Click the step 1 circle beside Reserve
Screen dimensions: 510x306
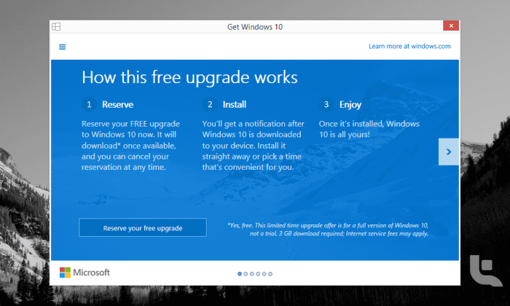click(x=89, y=104)
